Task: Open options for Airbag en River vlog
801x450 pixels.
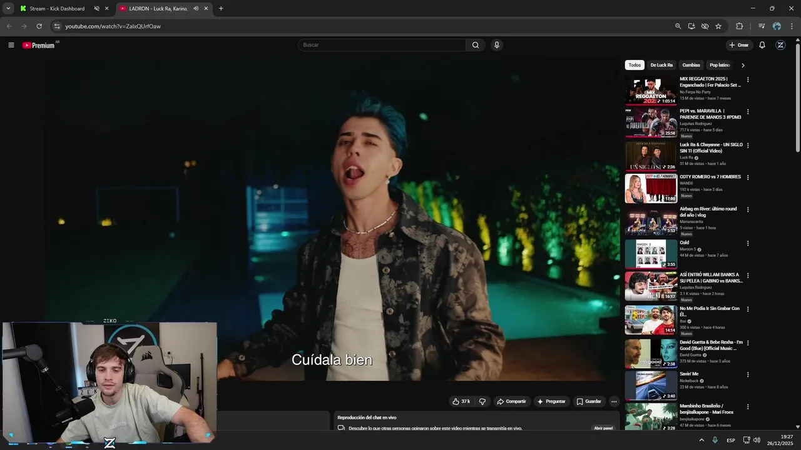Action: pos(748,210)
